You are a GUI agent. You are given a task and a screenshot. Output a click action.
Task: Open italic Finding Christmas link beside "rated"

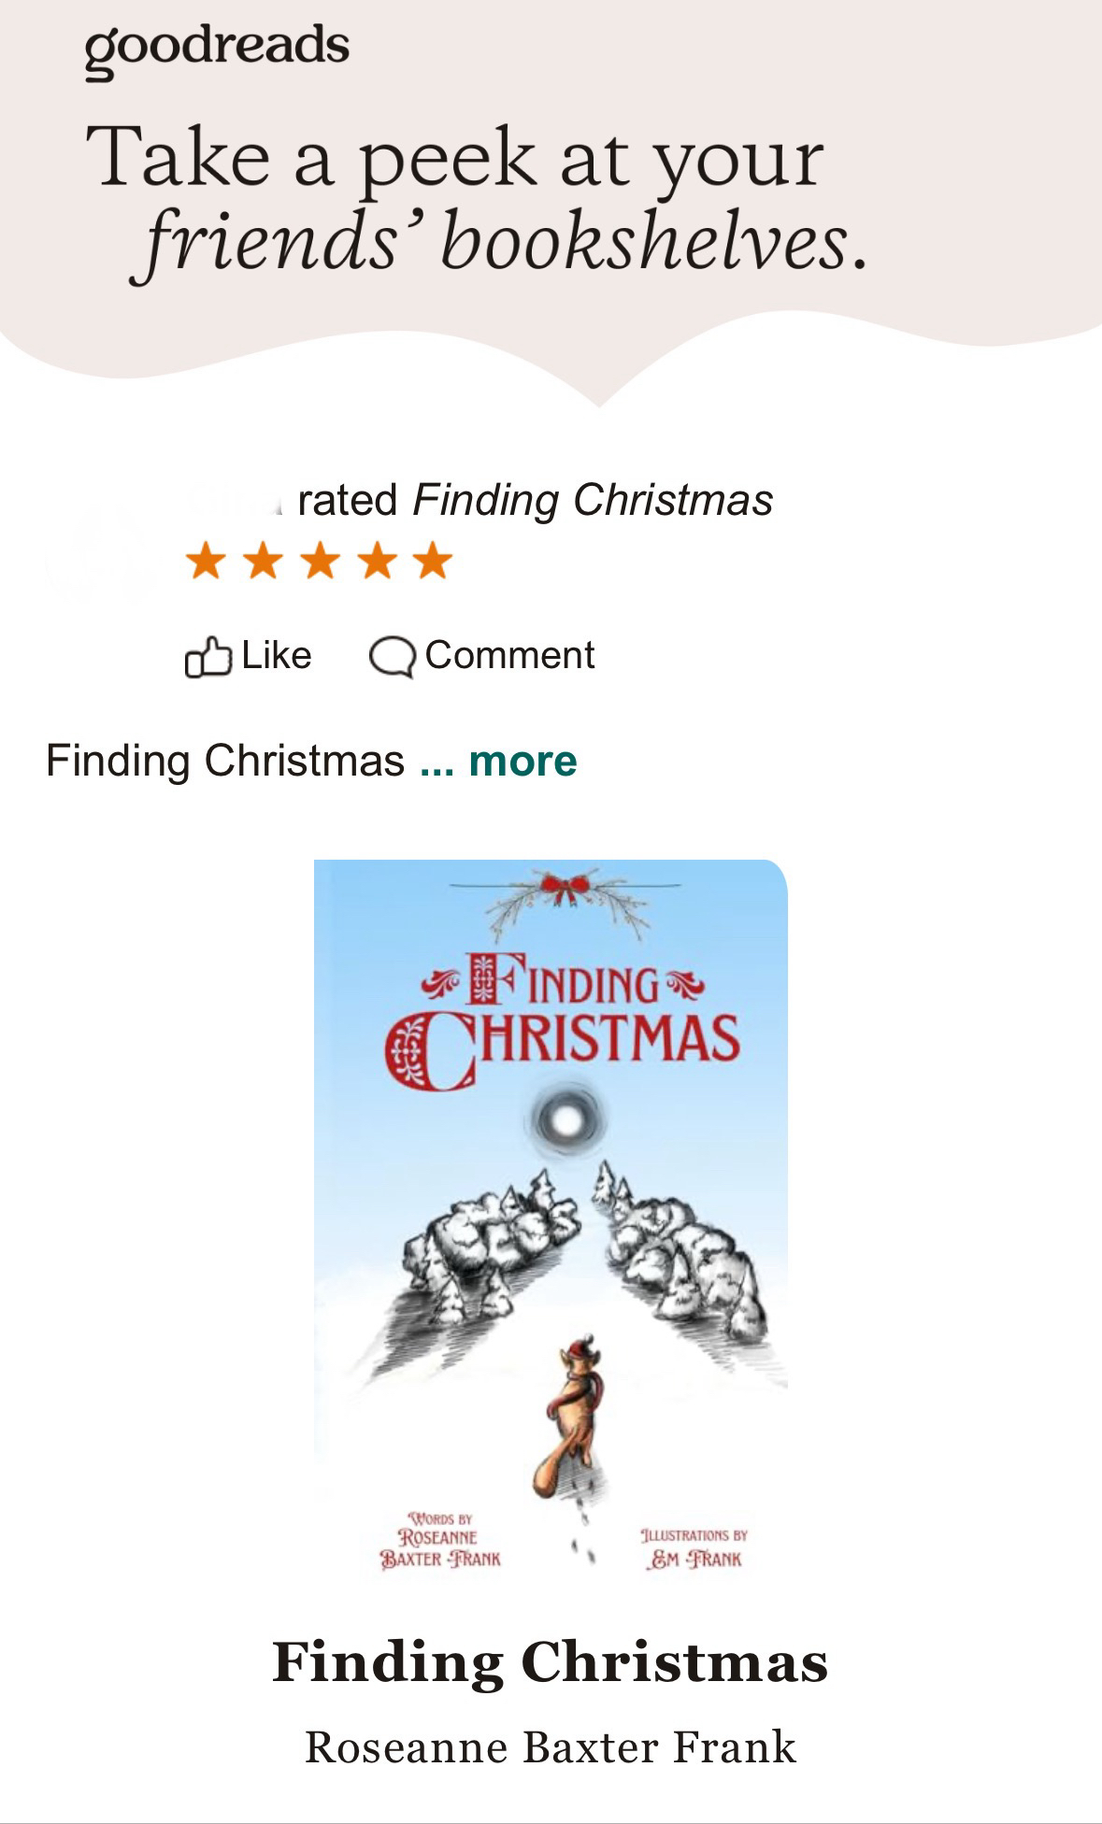[x=593, y=500]
